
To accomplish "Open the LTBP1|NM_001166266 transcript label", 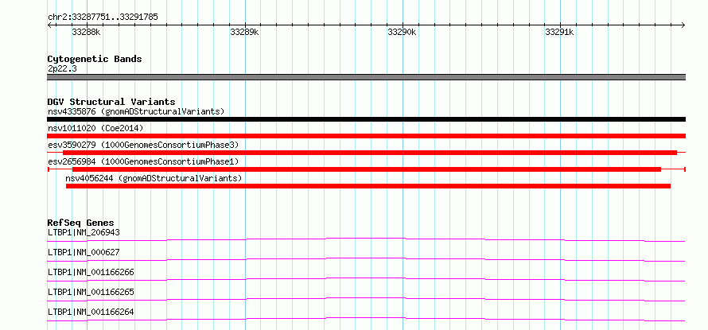I will tap(91, 272).
